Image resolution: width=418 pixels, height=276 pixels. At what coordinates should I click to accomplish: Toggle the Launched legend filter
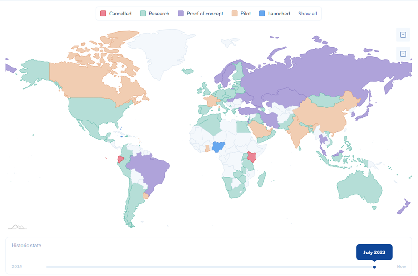[274, 14]
